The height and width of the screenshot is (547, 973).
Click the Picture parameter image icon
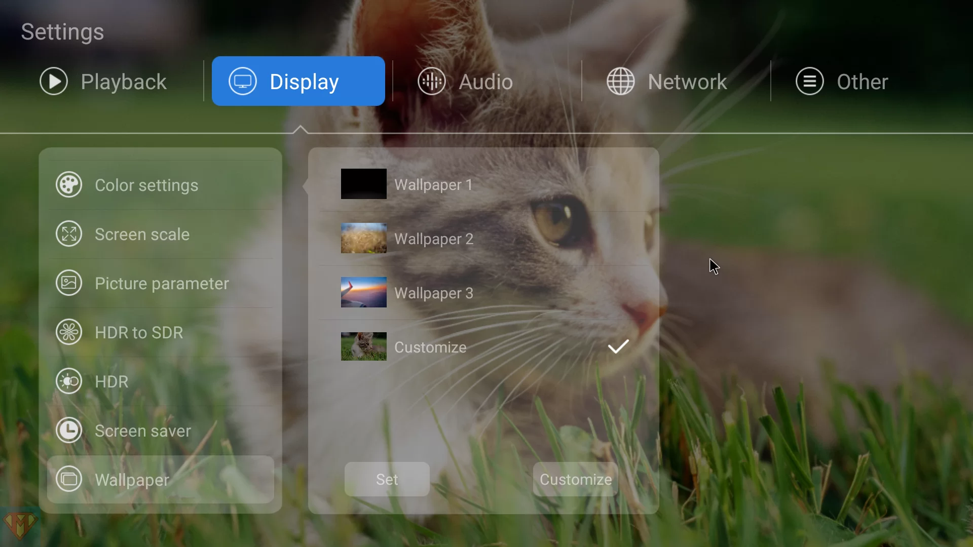coord(69,283)
